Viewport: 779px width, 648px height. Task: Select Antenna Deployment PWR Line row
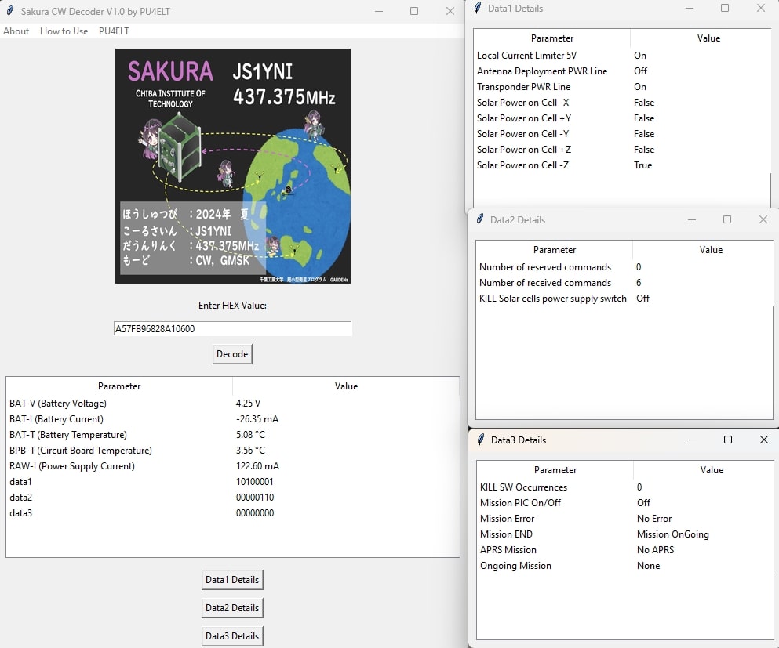623,71
